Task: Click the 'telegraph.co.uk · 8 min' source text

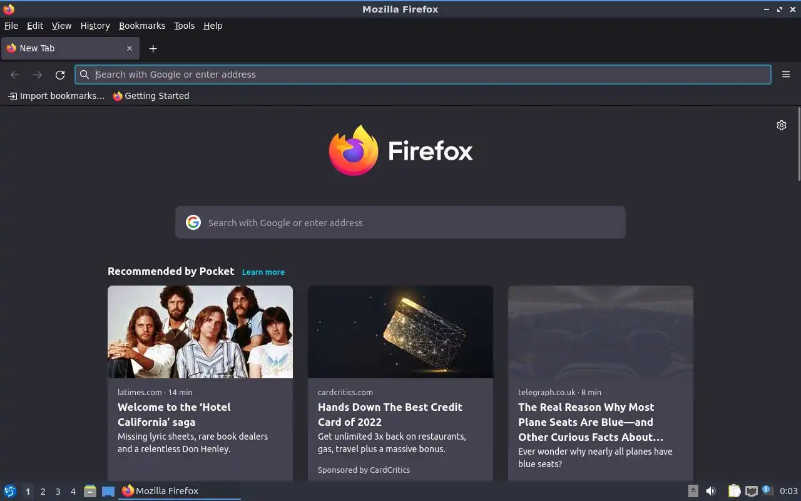Action: 559,392
